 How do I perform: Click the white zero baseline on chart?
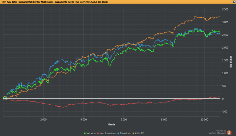[x=112, y=99]
